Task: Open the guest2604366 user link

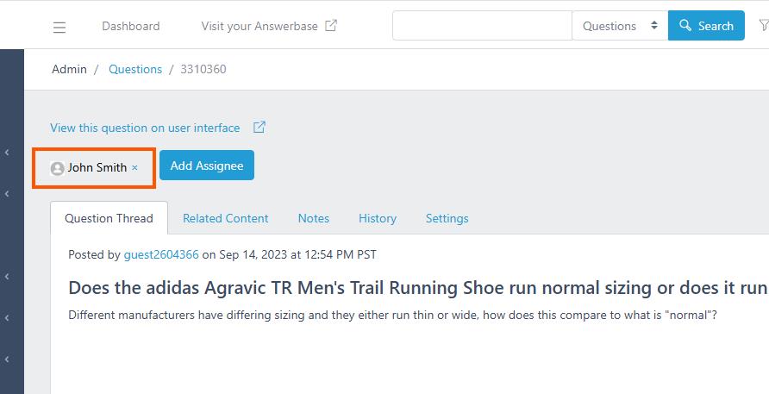Action: point(161,254)
